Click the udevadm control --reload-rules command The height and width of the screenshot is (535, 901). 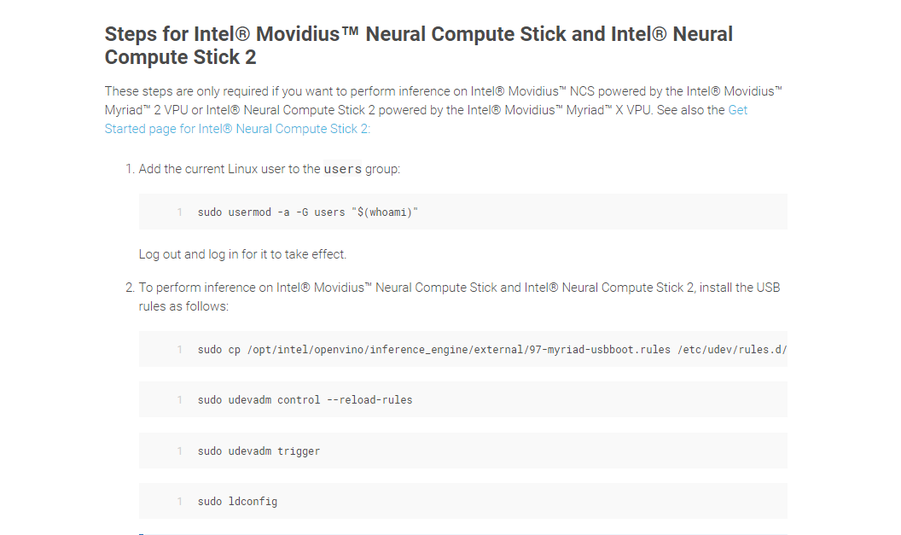305,400
